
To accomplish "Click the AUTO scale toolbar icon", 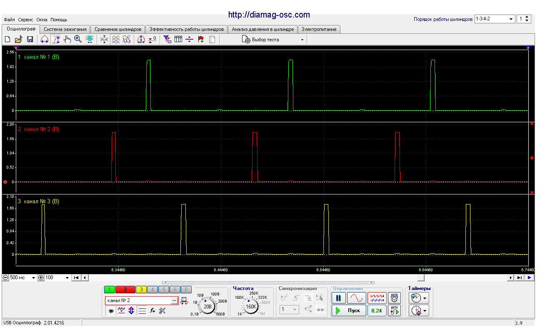I will pyautogui.click(x=141, y=40).
